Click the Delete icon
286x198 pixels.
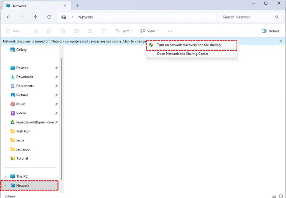point(103,31)
